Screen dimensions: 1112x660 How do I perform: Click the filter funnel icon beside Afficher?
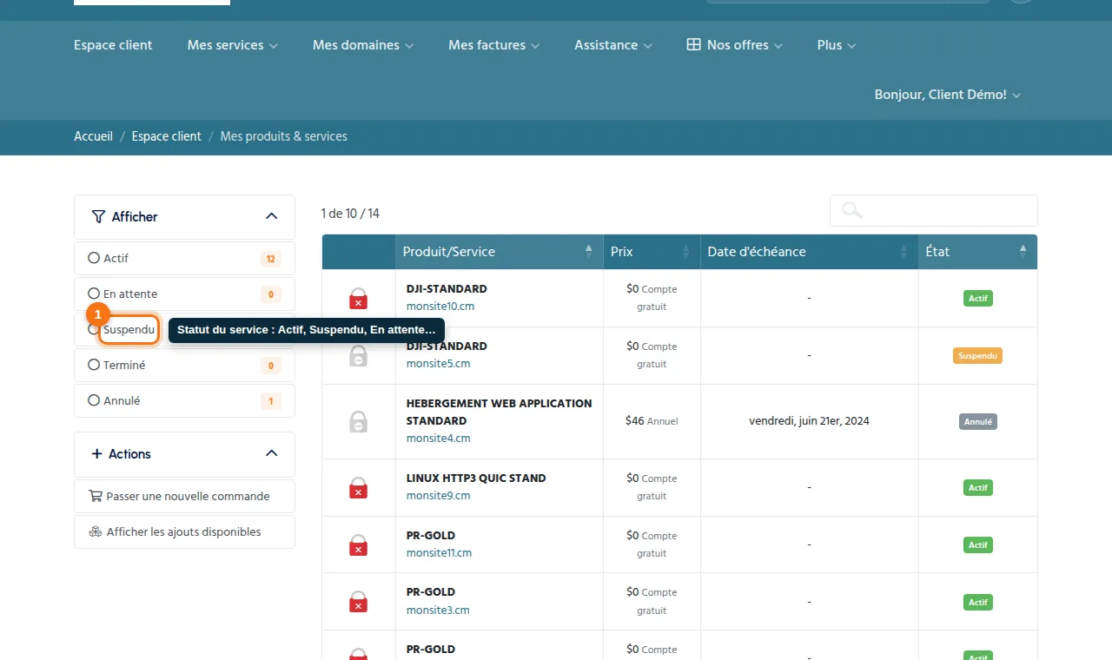(x=98, y=217)
